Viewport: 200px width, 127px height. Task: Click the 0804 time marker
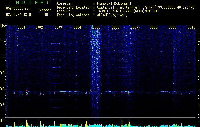click(77, 27)
